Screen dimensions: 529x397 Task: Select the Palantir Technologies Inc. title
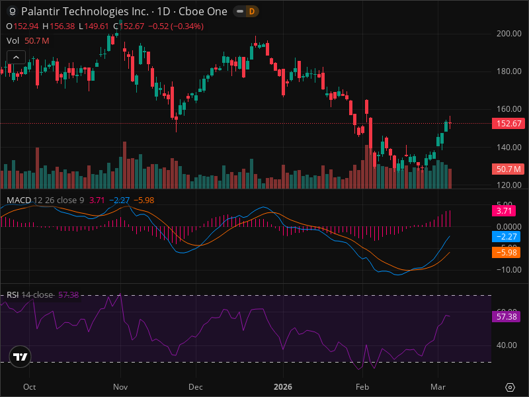point(85,11)
